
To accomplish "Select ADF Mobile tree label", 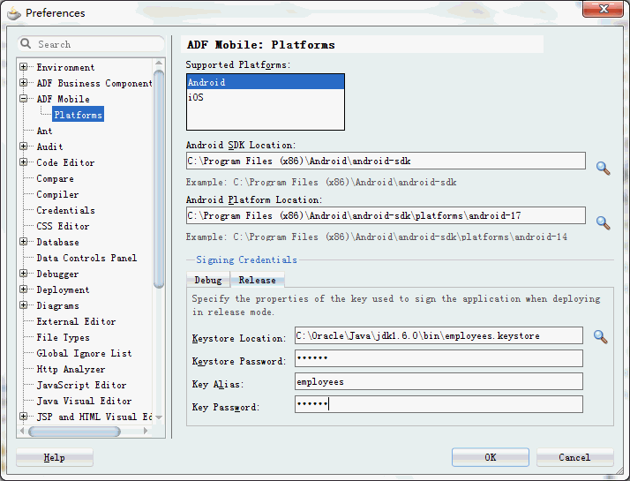I will click(63, 99).
